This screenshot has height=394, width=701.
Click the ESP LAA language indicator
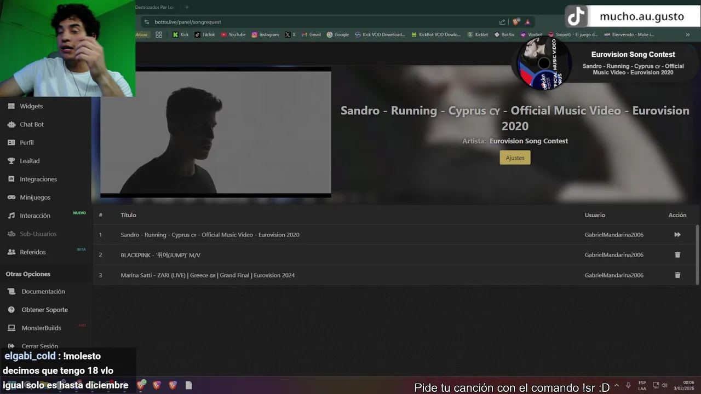tap(642, 385)
